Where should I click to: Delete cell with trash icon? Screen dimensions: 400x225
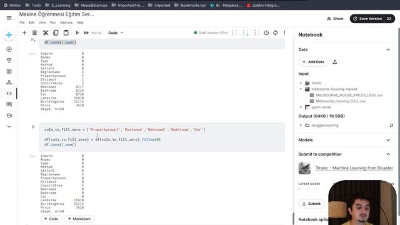pos(34,32)
